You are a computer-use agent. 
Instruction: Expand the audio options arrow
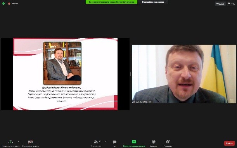click(x=19, y=142)
